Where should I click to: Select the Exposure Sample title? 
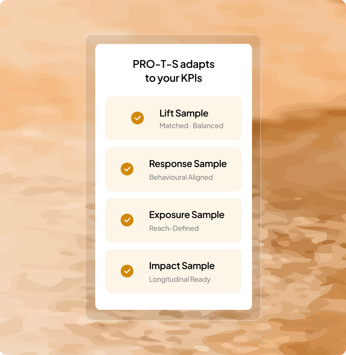187,215
